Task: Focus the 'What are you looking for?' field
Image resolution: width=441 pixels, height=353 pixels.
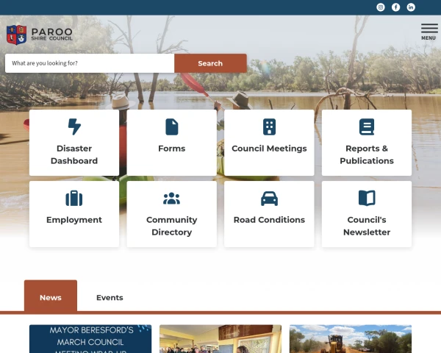Action: [x=90, y=63]
